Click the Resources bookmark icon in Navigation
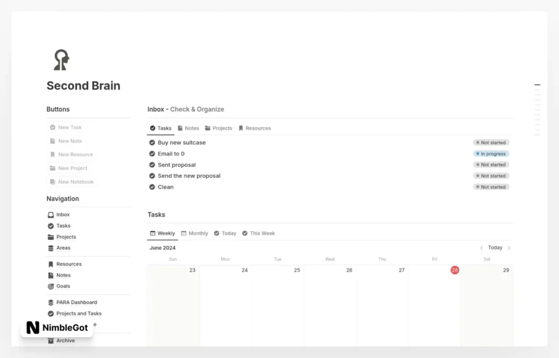Image resolution: width=559 pixels, height=358 pixels. click(x=51, y=264)
